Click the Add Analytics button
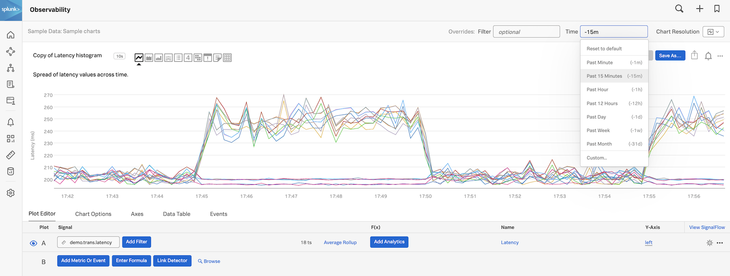The image size is (730, 276). 389,242
